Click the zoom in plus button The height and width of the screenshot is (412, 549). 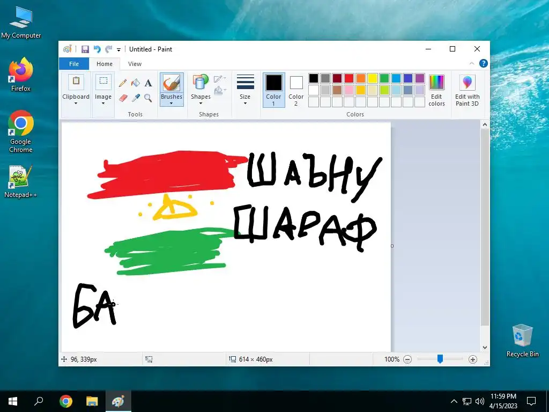click(x=473, y=359)
